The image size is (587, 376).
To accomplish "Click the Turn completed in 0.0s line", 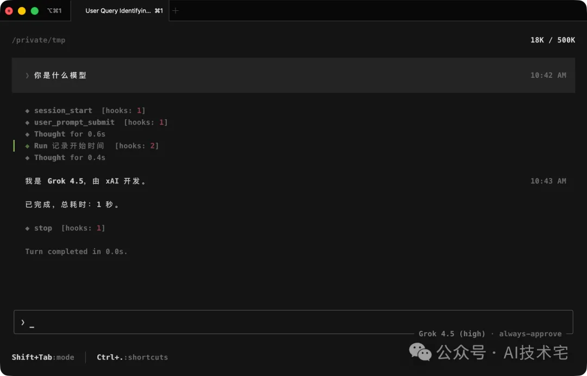I will click(77, 251).
